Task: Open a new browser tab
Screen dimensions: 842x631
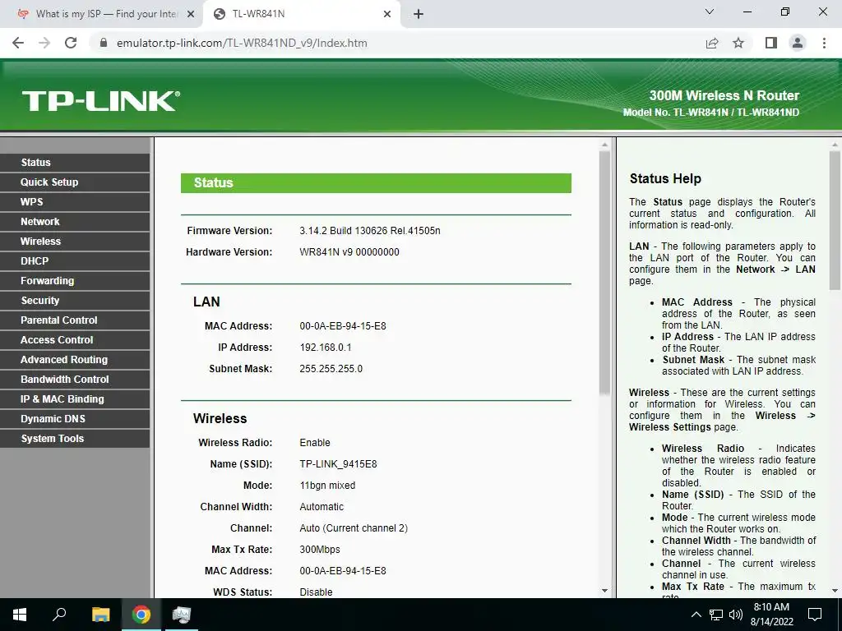Action: pos(419,14)
